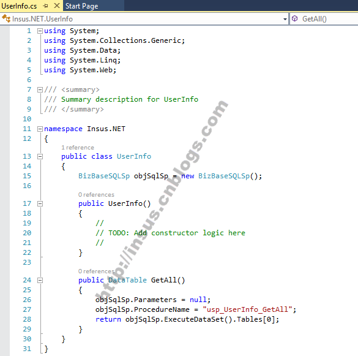358x356 pixels.
Task: Open the Start Page tab
Action: coord(82,6)
